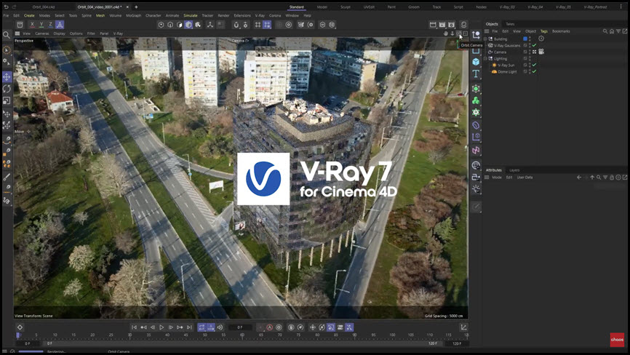Toggle Y axis lock
Viewport: 630px width, 355px height.
[41, 25]
